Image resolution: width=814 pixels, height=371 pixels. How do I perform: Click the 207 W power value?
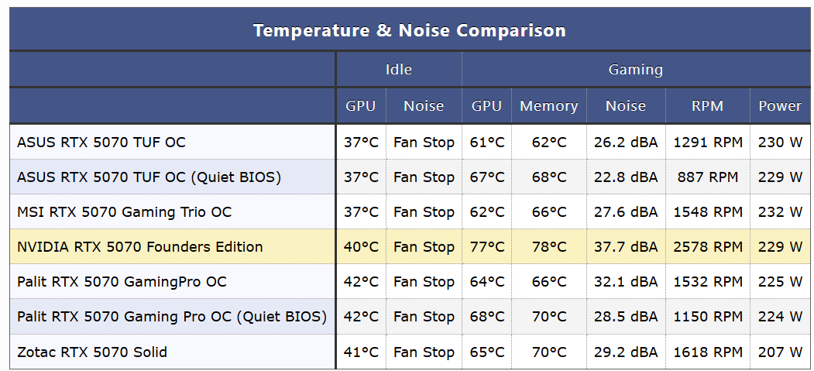click(x=780, y=352)
